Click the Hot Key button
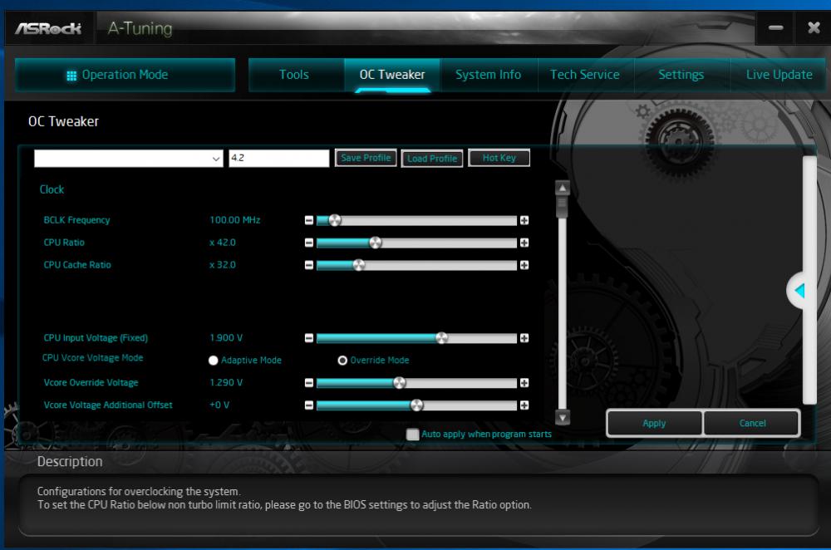831x550 pixels. 498,157
